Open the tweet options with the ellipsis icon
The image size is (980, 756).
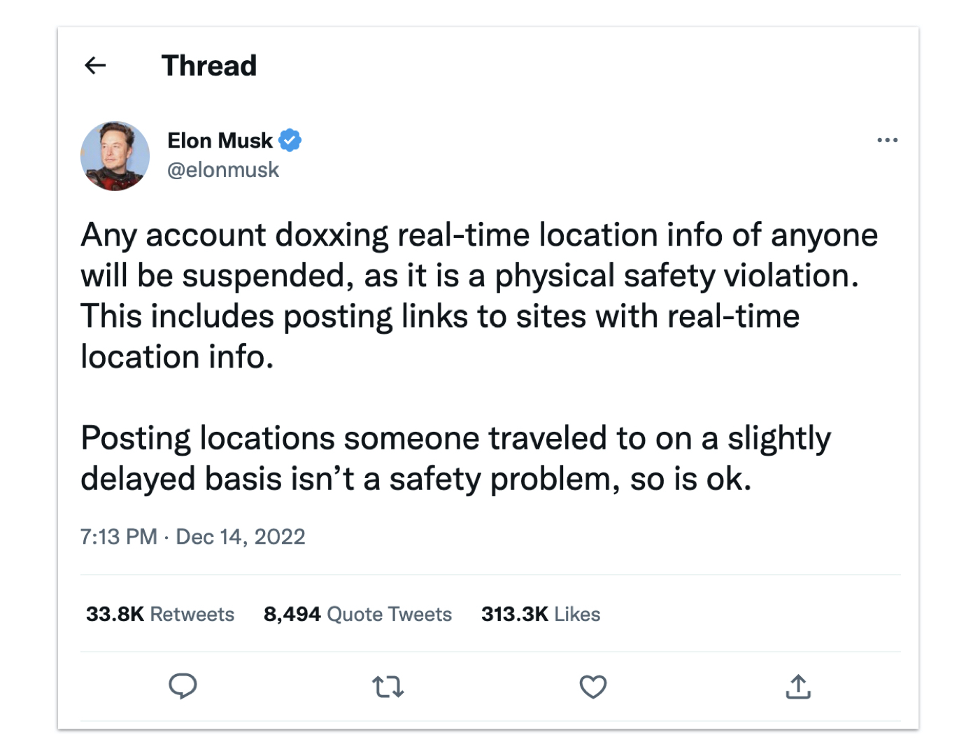[x=888, y=140]
